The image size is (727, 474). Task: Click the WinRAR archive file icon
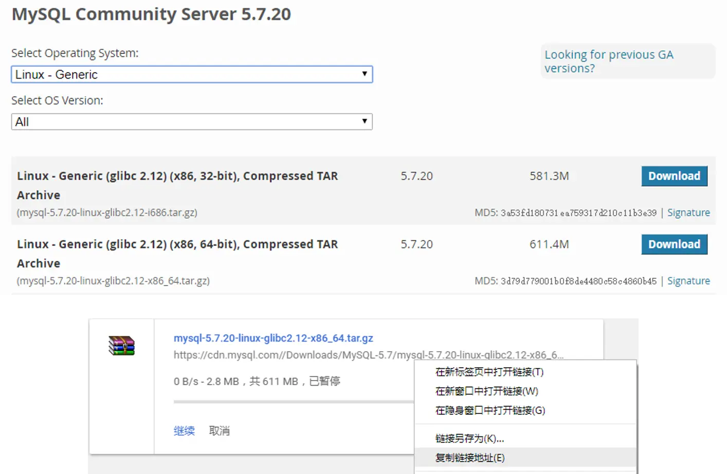[121, 346]
